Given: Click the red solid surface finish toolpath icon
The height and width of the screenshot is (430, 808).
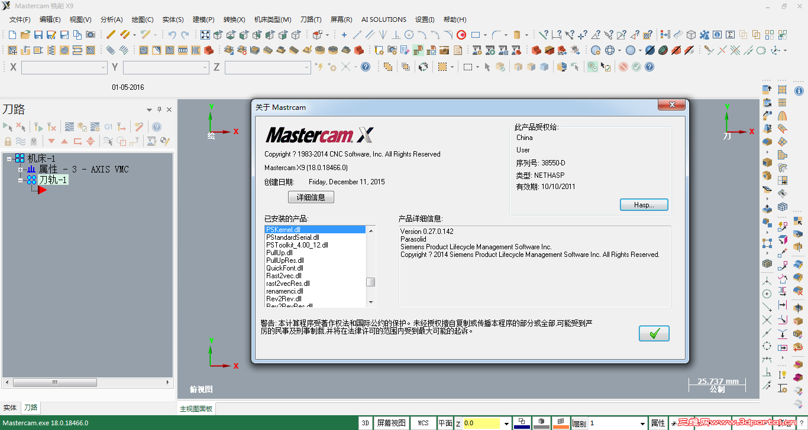Looking at the screenshot, I should pos(358,50).
